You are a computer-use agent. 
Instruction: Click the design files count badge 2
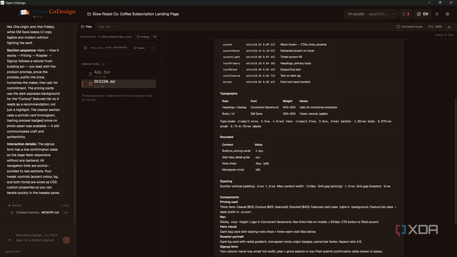tap(103, 64)
